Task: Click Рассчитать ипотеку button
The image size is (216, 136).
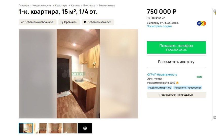Action: click(176, 62)
